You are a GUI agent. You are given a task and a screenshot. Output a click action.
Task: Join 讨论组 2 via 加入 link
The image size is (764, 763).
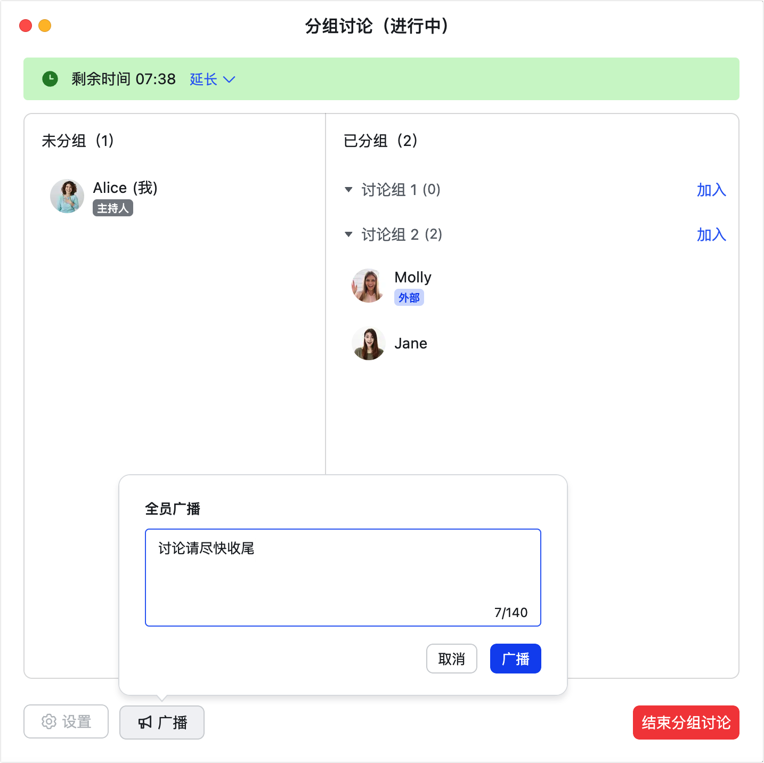(x=712, y=234)
